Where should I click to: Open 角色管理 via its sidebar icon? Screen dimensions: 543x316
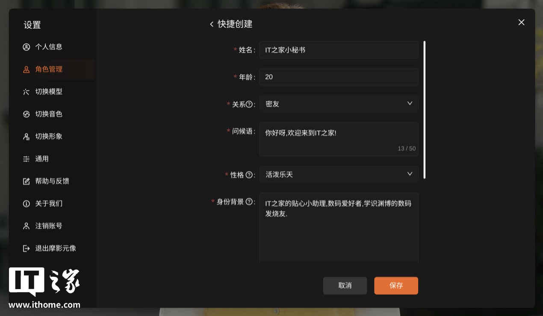[27, 69]
